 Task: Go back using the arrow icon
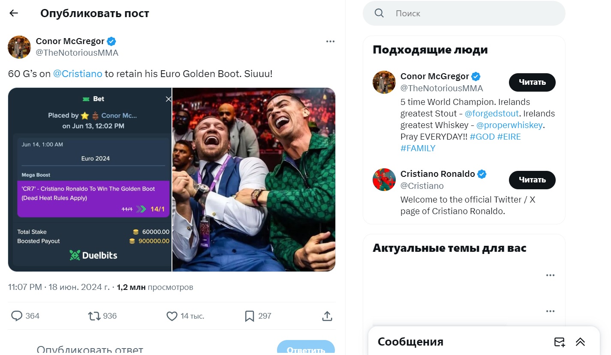[14, 13]
